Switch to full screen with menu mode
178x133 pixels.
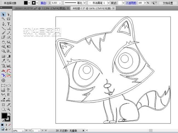pyautogui.click(x=6, y=129)
